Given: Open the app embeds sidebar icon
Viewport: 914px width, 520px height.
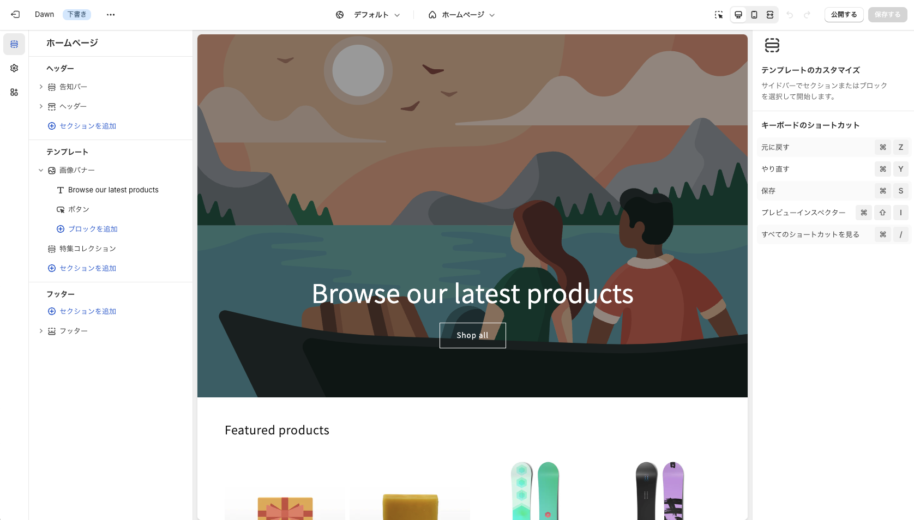Looking at the screenshot, I should pos(14,92).
